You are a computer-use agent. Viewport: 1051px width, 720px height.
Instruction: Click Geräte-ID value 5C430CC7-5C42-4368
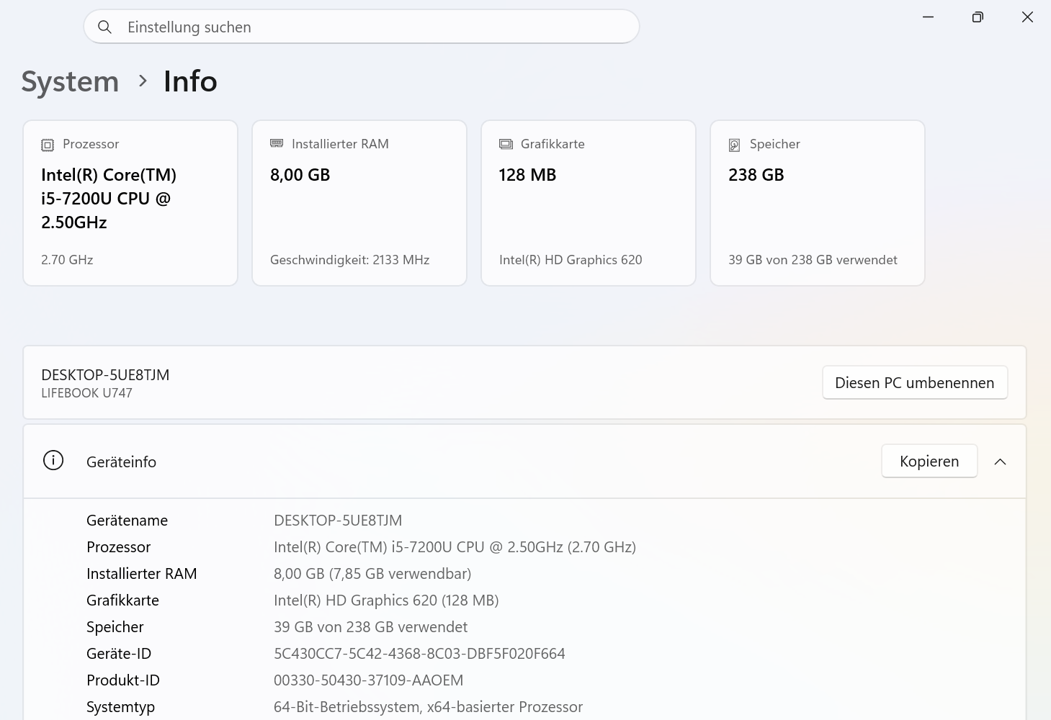pyautogui.click(x=419, y=654)
